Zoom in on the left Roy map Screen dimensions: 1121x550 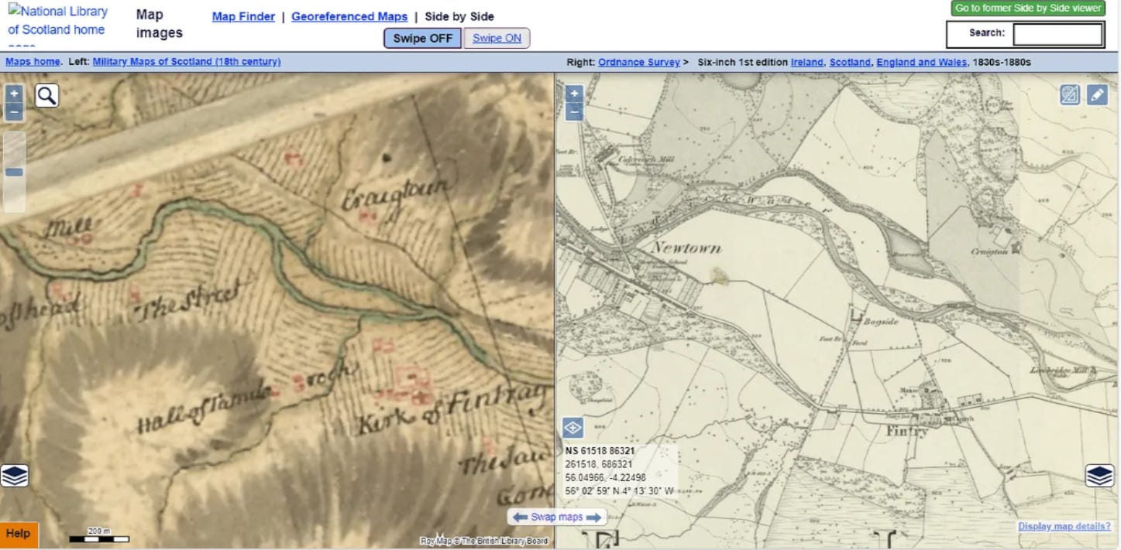point(14,94)
